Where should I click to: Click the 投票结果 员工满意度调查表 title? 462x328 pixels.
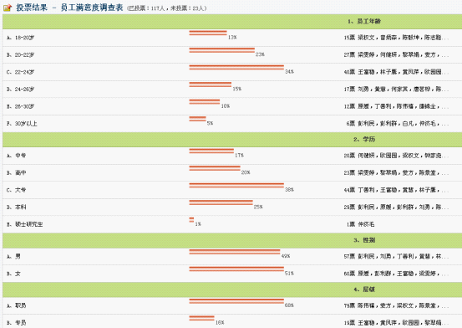click(x=69, y=8)
